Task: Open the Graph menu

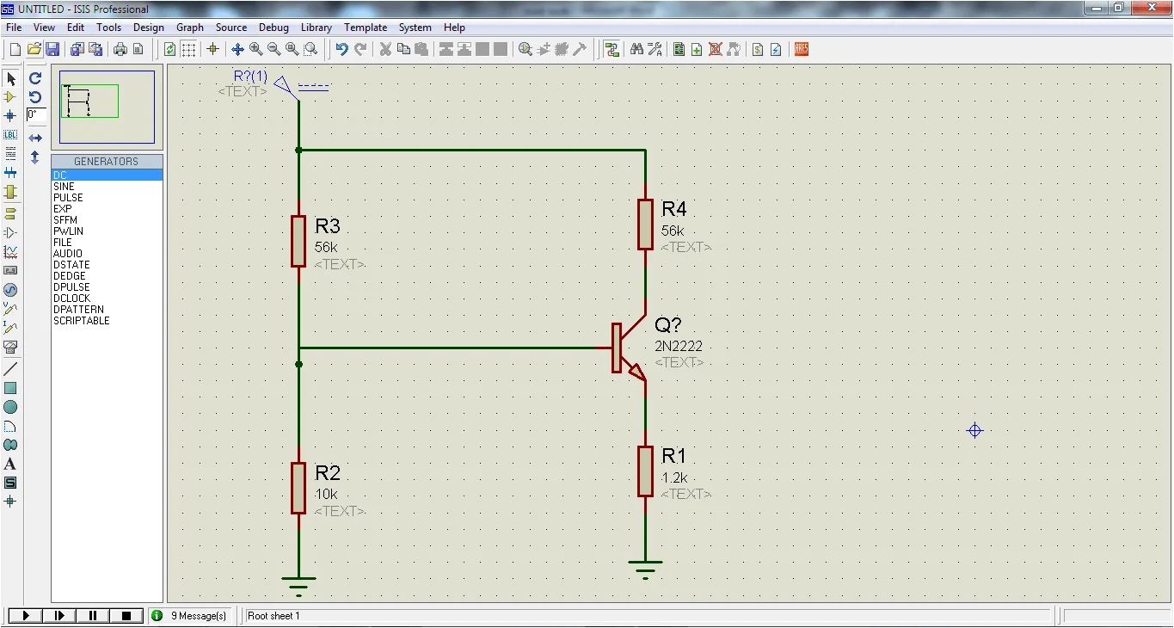Action: 190,28
